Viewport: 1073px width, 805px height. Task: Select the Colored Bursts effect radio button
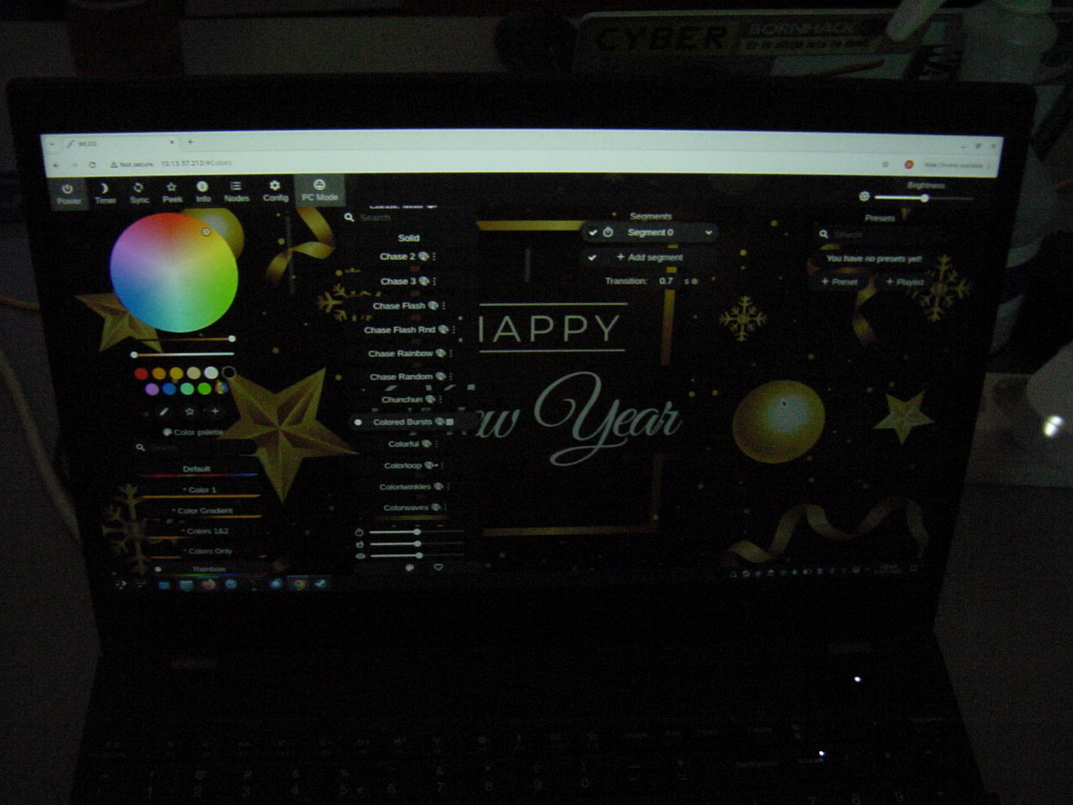[x=358, y=422]
